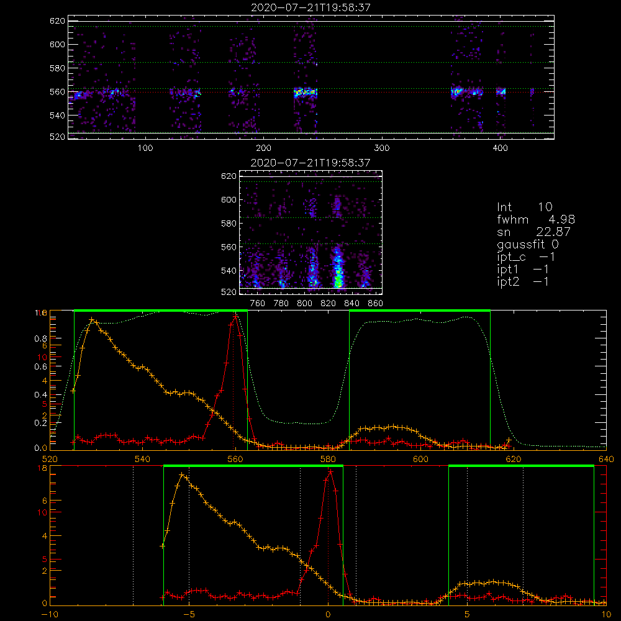
Task: Click the brightest vertical streak in middle image
Action: [338, 267]
